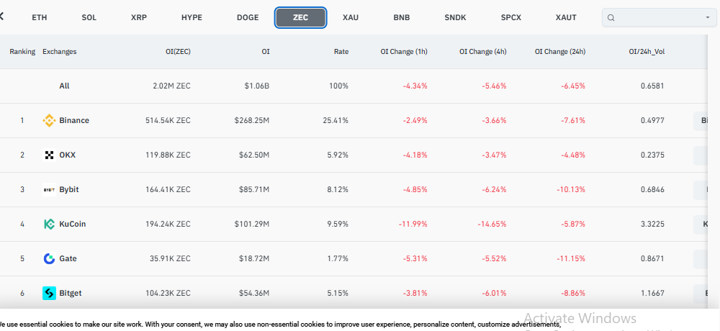
Task: Select the highlighted ZEC tab
Action: tap(301, 18)
